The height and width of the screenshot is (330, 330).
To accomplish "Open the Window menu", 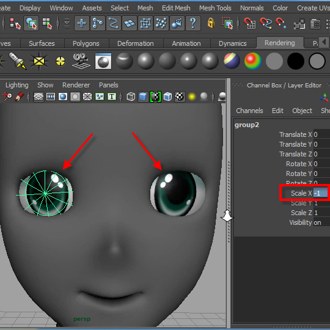I will click(x=61, y=8).
